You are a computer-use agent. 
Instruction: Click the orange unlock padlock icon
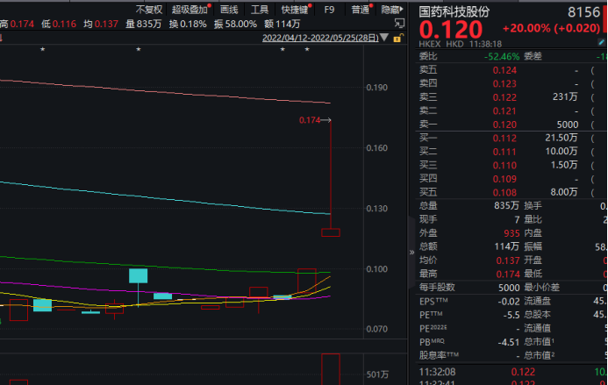click(397, 38)
